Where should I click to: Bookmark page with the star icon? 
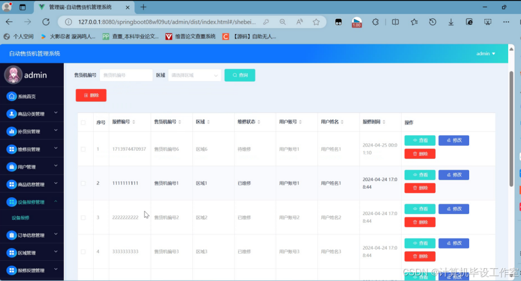316,22
